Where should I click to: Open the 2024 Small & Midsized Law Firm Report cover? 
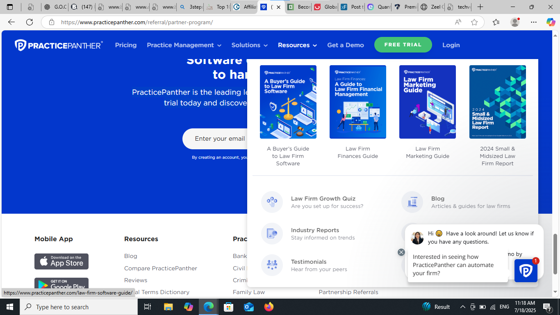tap(498, 102)
